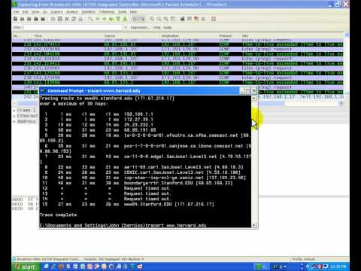Open the Capture menu
This screenshot has width=361, height=271.
tap(56, 12)
